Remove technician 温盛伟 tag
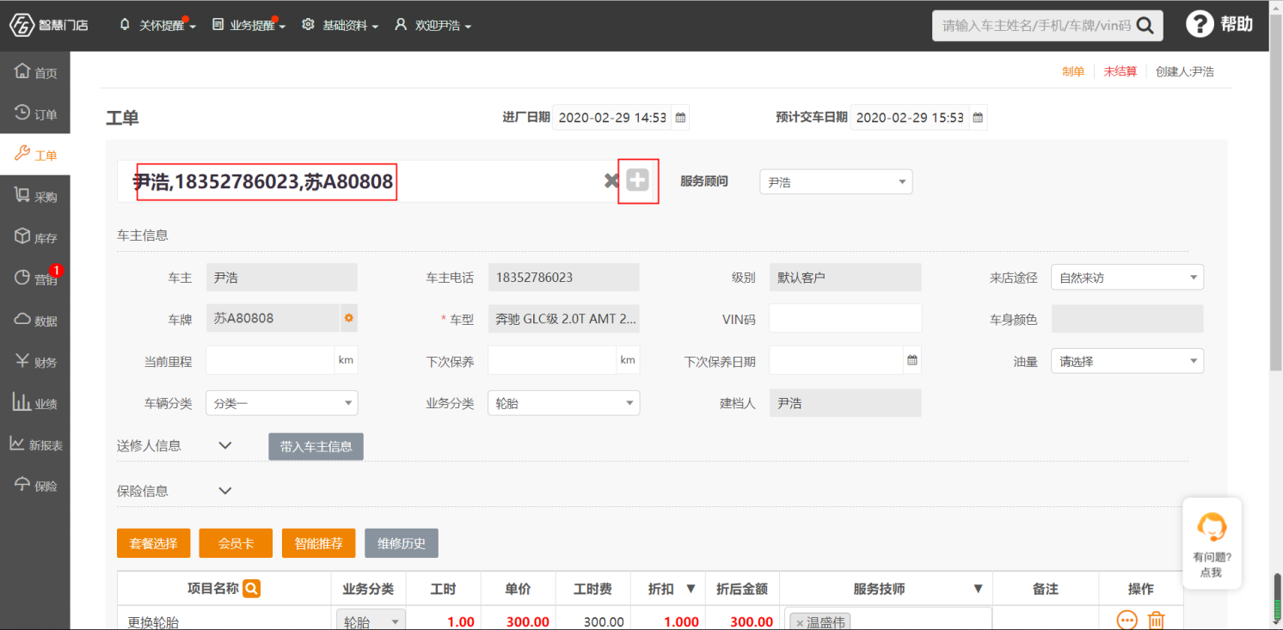The height and width of the screenshot is (630, 1283). tap(799, 623)
